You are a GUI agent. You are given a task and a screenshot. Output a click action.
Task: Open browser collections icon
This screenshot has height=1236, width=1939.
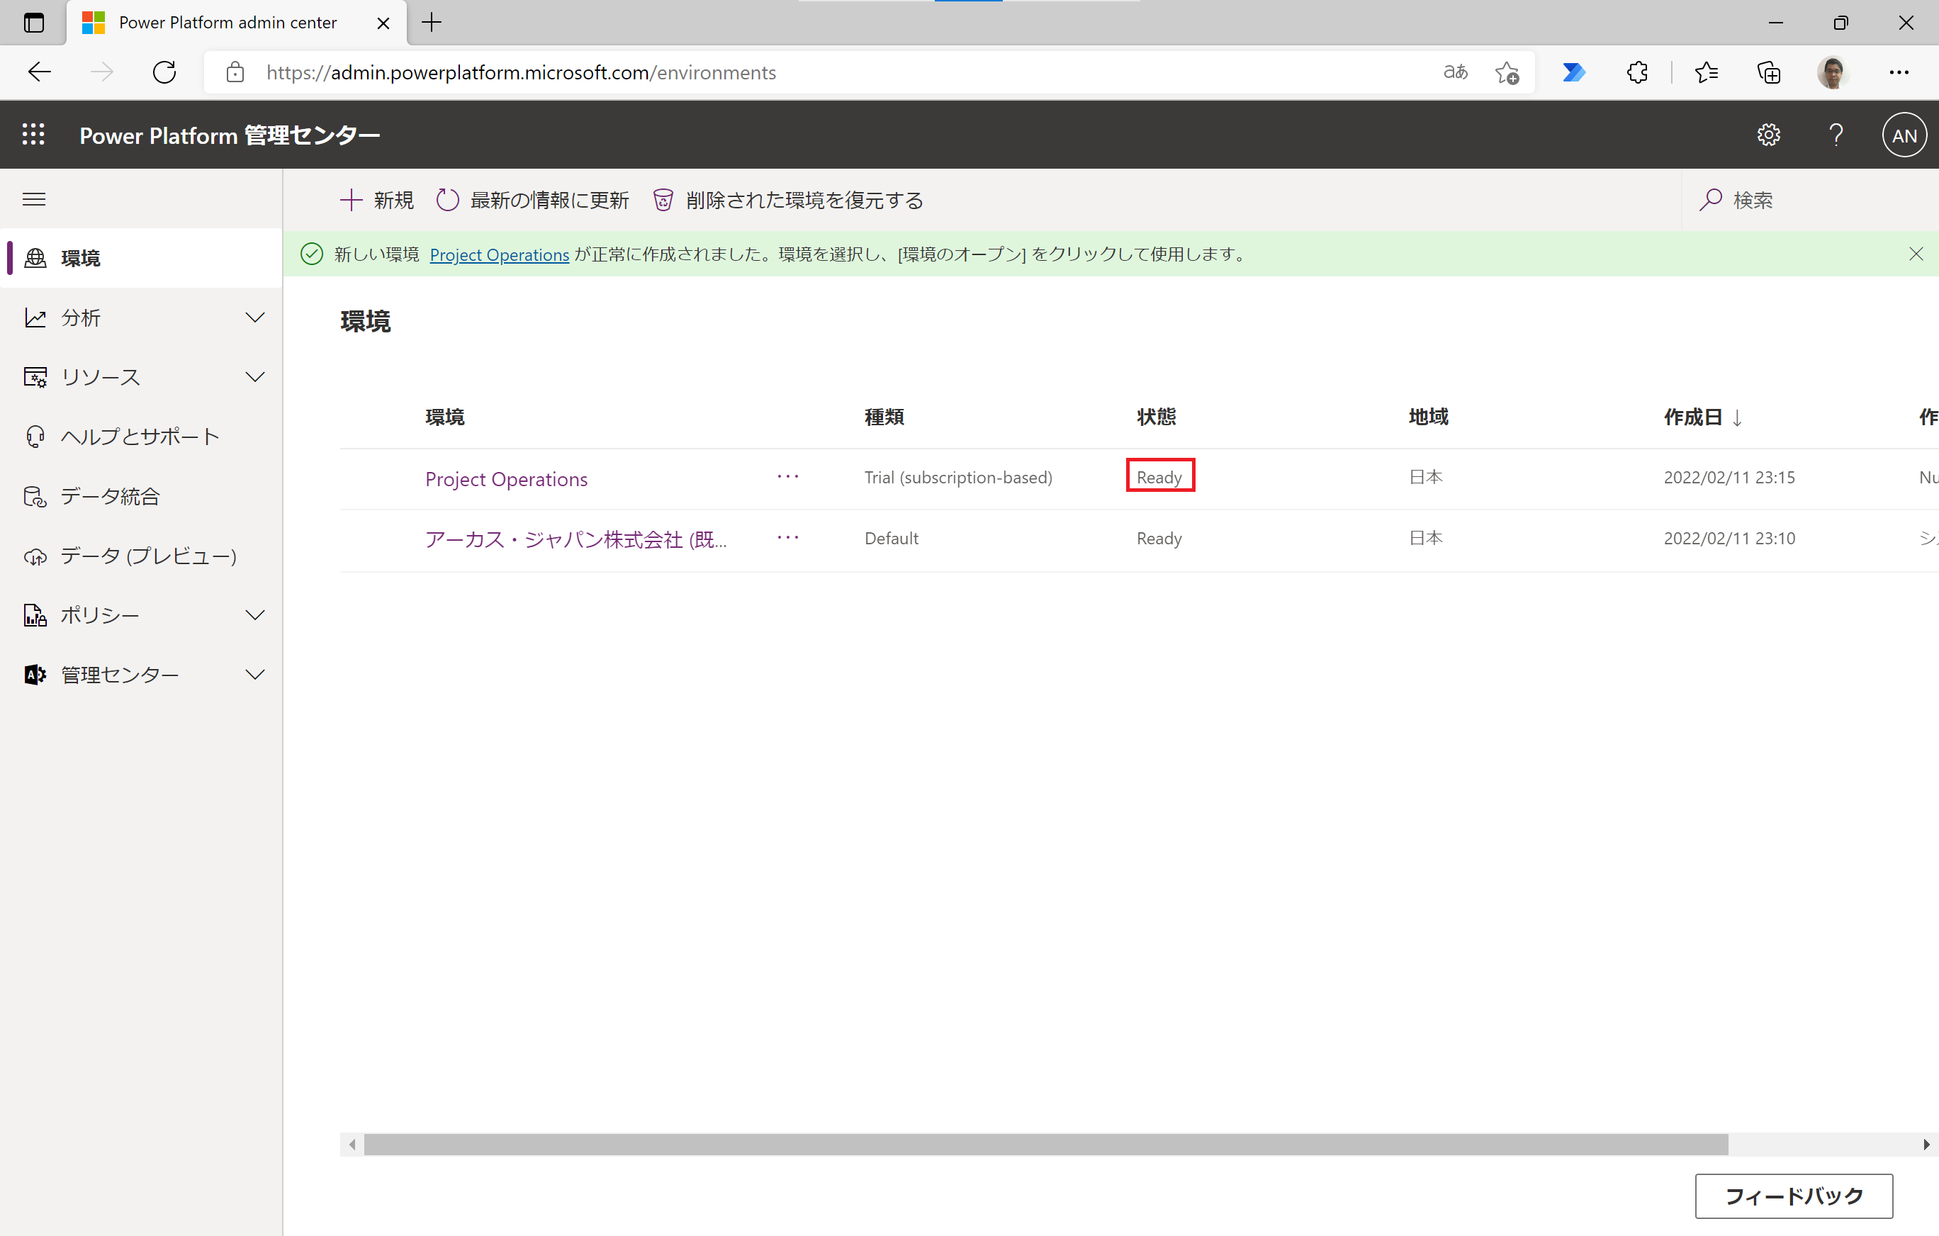coord(1768,72)
